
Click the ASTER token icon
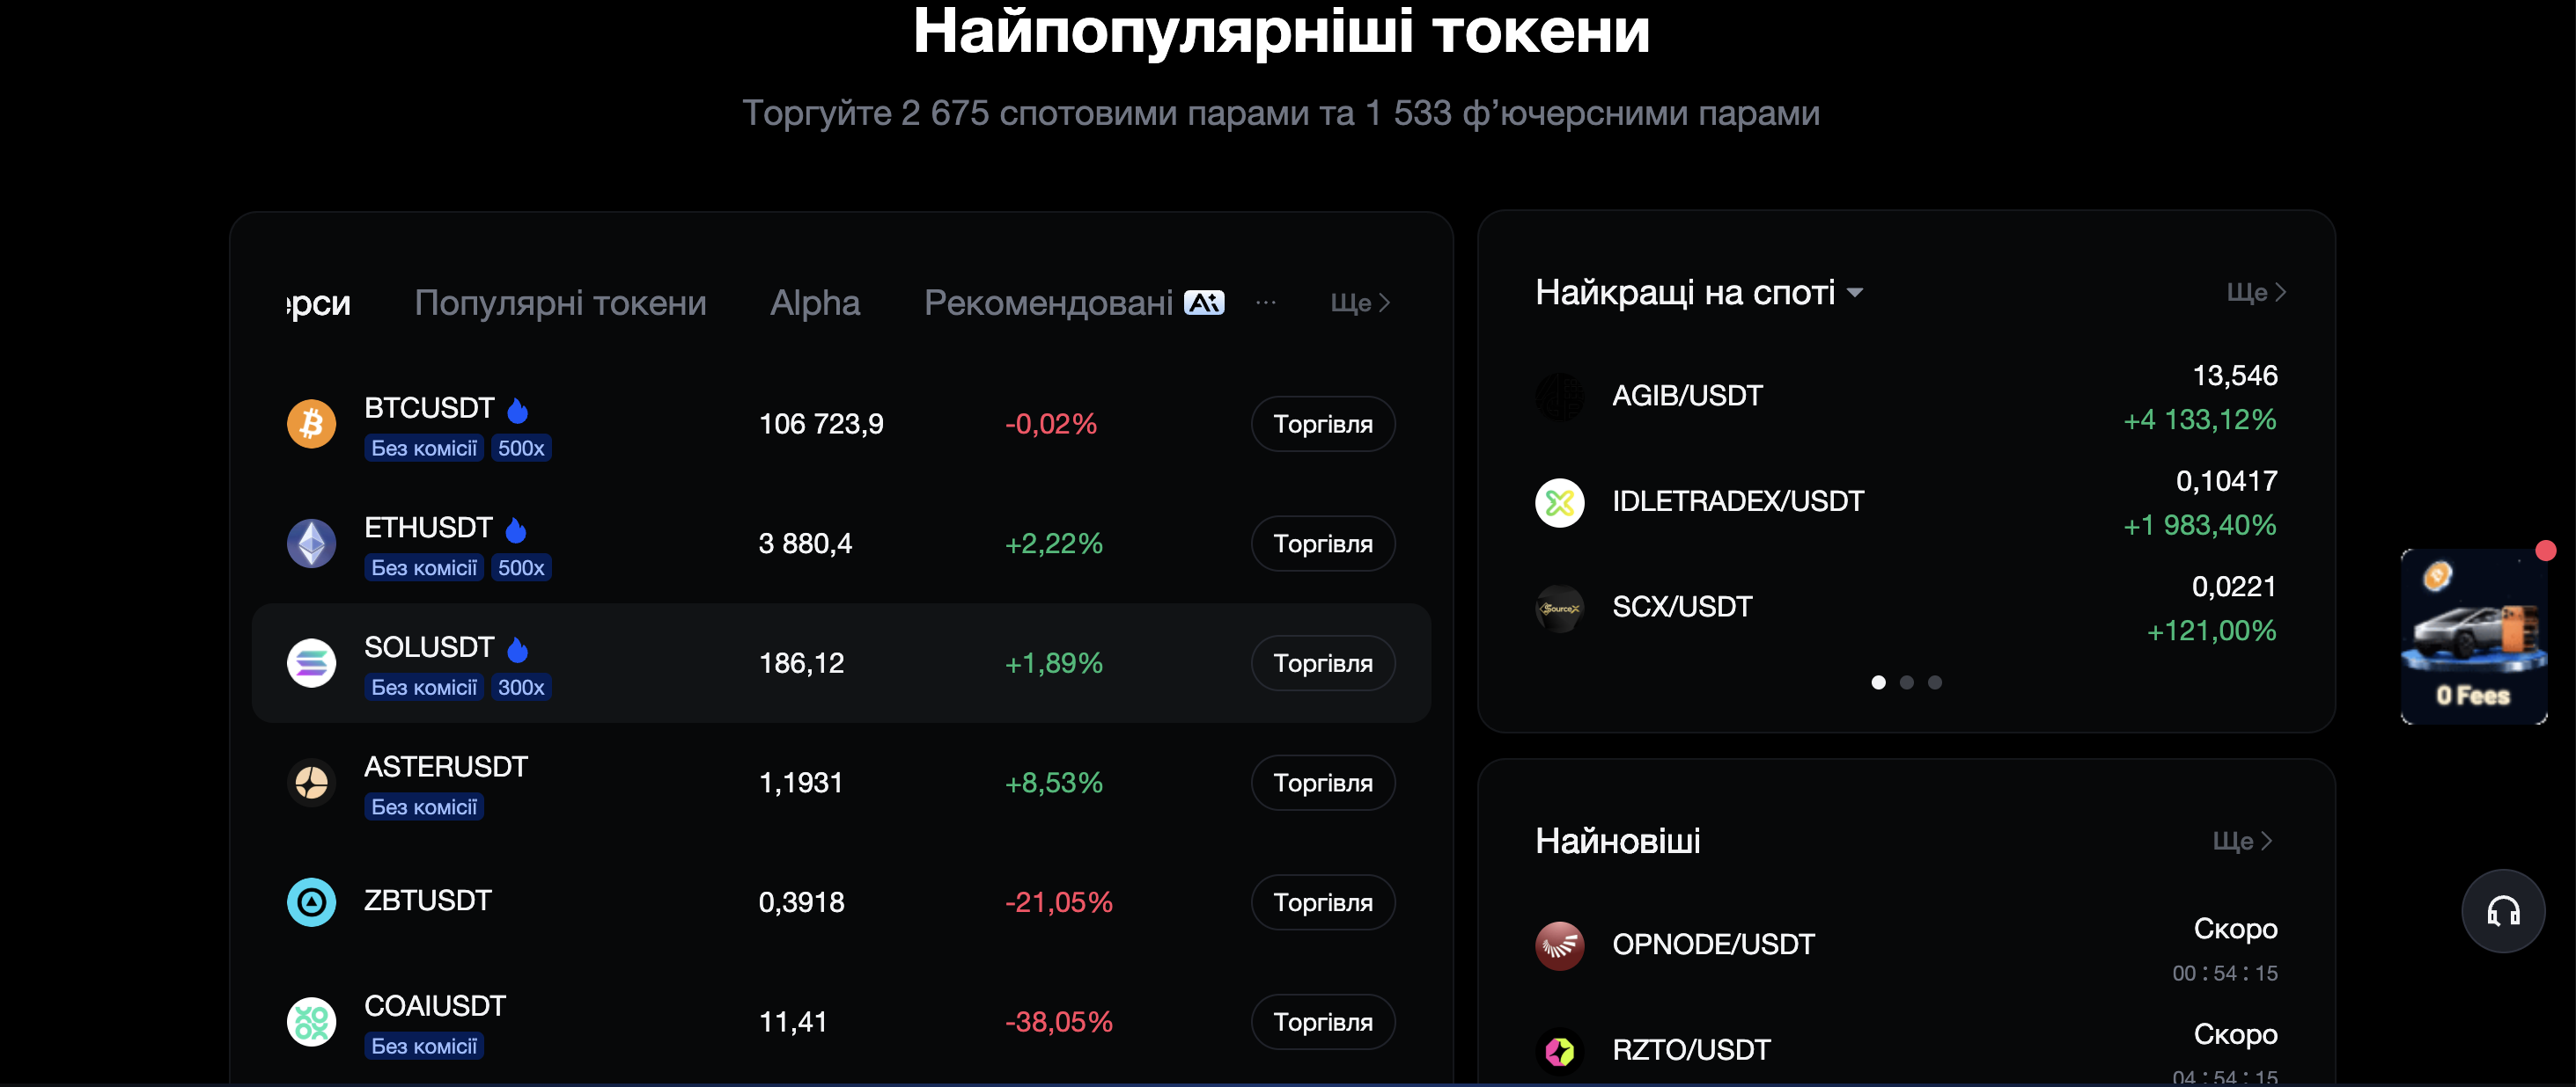tap(311, 783)
